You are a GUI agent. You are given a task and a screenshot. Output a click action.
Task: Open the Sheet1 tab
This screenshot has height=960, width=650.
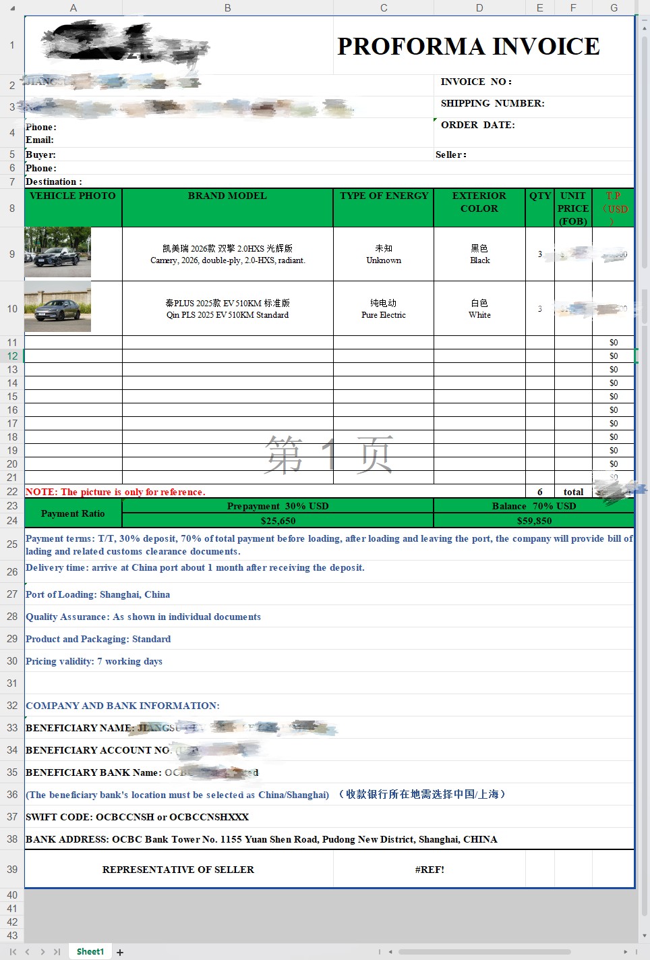90,952
